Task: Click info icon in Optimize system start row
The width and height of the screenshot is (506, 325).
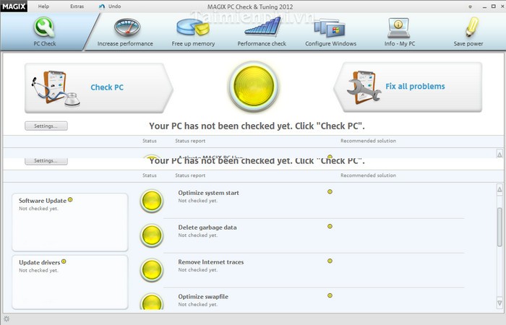Action: click(x=330, y=191)
